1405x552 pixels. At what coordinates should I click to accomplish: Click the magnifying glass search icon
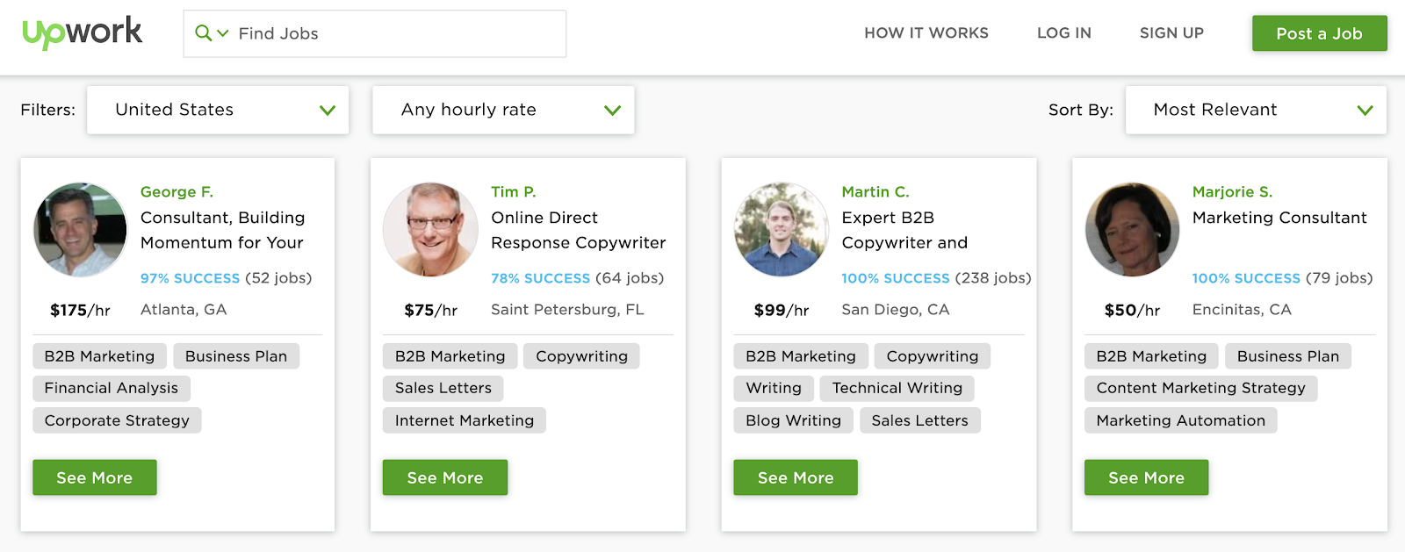click(203, 33)
